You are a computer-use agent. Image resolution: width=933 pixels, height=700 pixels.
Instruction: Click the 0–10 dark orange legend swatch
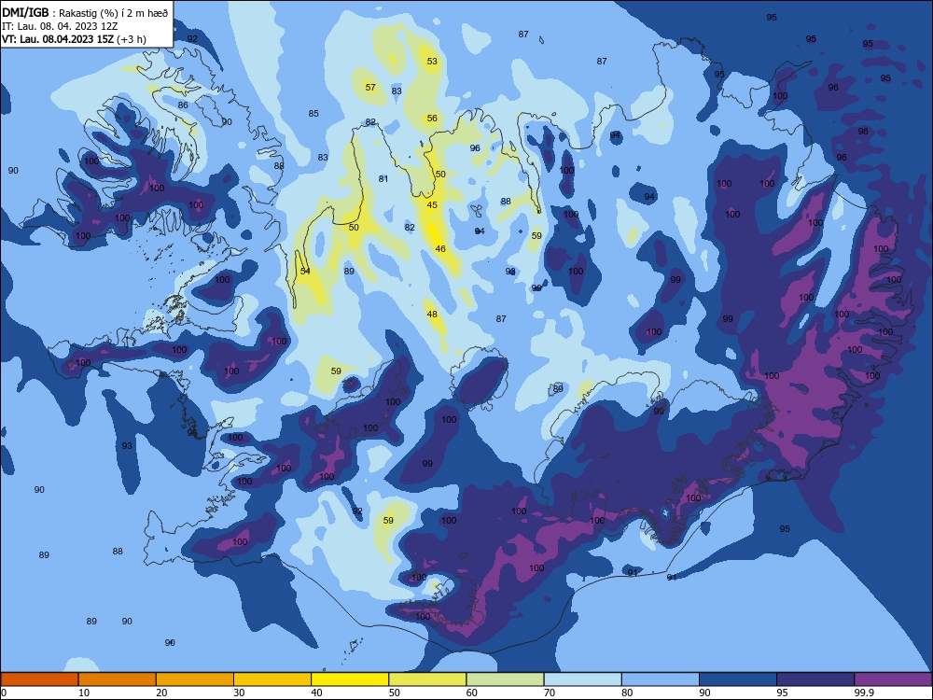coord(39,679)
